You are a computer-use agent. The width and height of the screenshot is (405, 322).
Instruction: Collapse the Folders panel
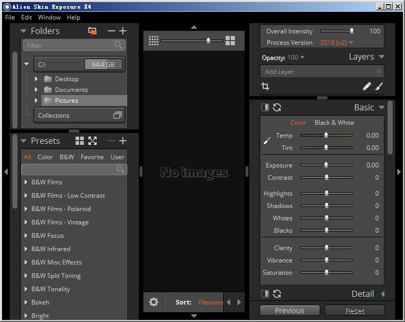(x=24, y=31)
